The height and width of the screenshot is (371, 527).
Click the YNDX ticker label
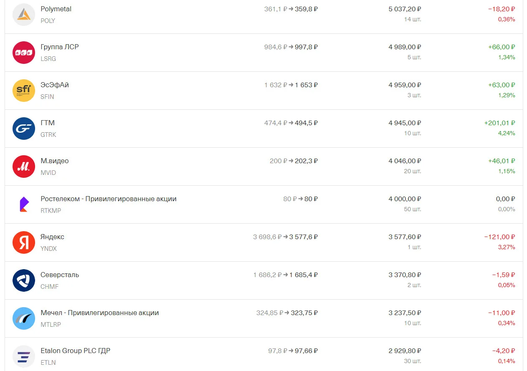tap(49, 249)
